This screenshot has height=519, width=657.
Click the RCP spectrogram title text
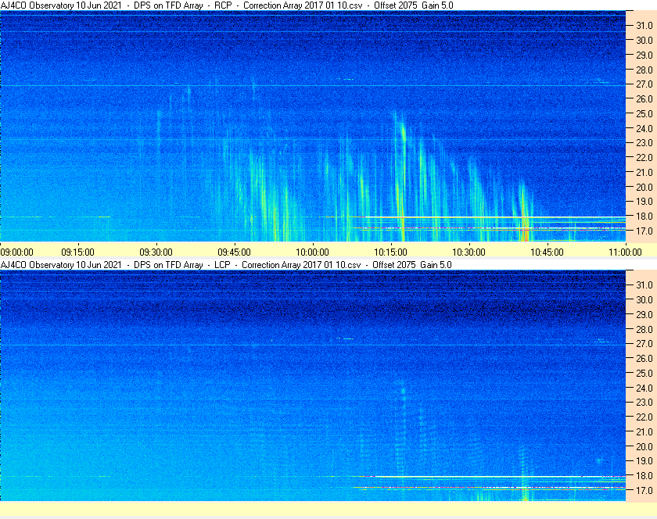[x=227, y=5]
